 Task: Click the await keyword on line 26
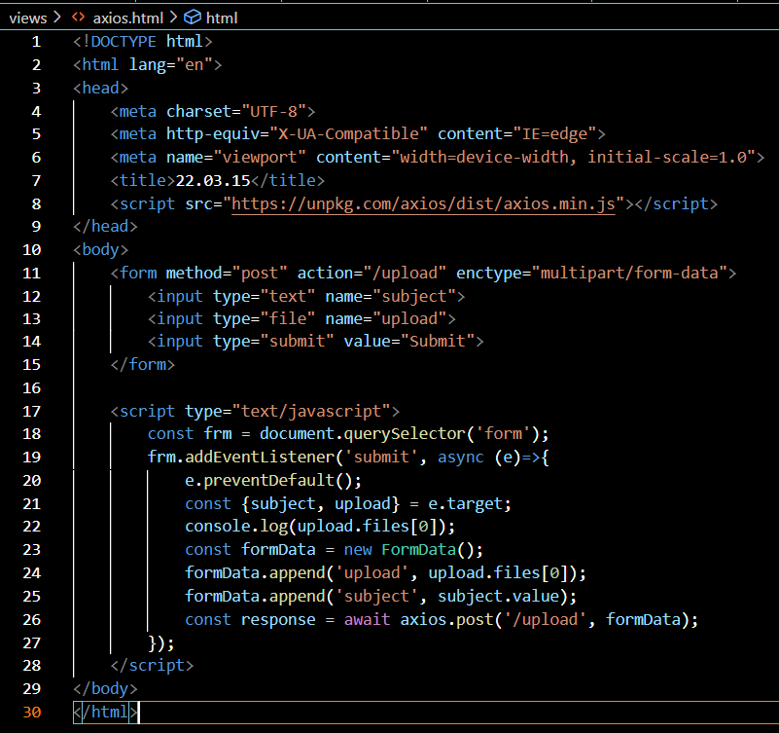click(368, 620)
